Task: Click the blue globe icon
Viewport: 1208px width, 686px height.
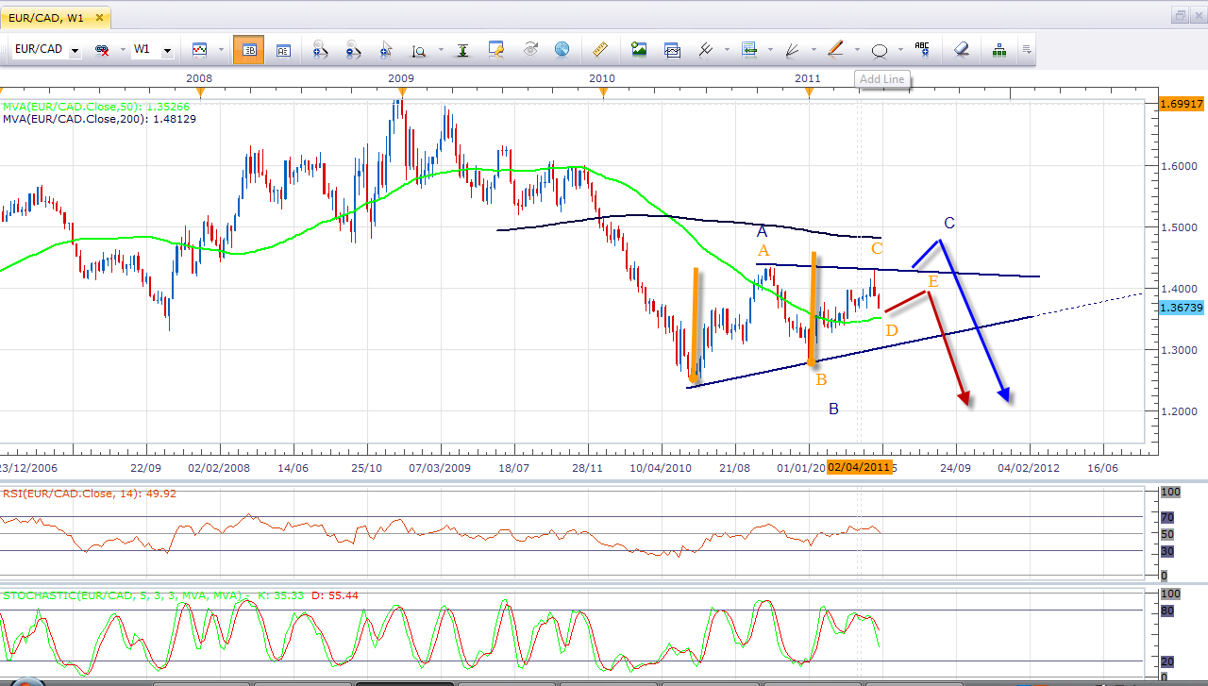Action: pos(562,50)
